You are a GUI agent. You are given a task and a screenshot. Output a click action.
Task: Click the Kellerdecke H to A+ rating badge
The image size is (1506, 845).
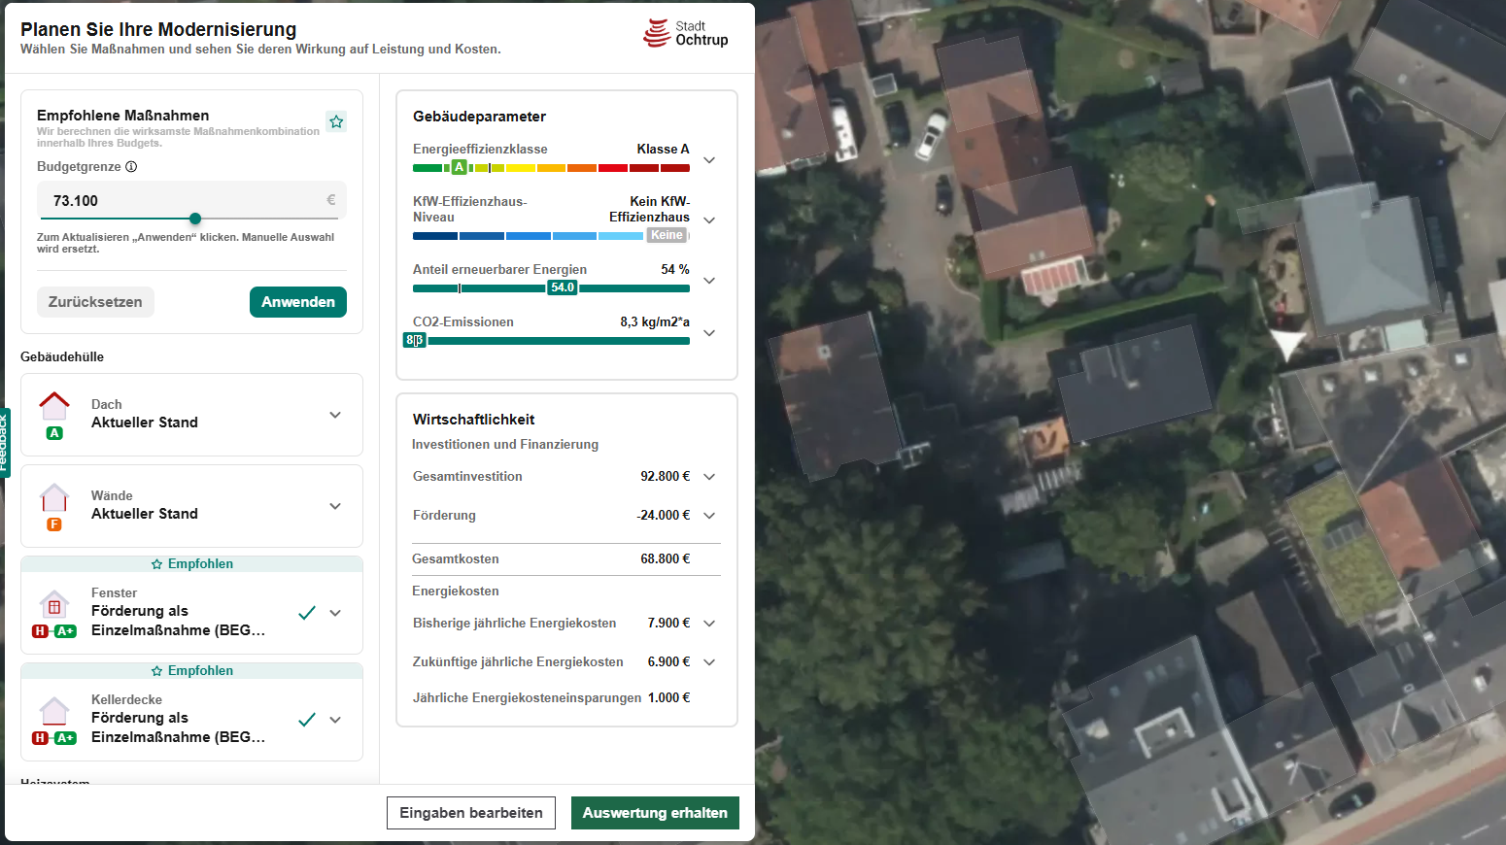pyautogui.click(x=54, y=738)
